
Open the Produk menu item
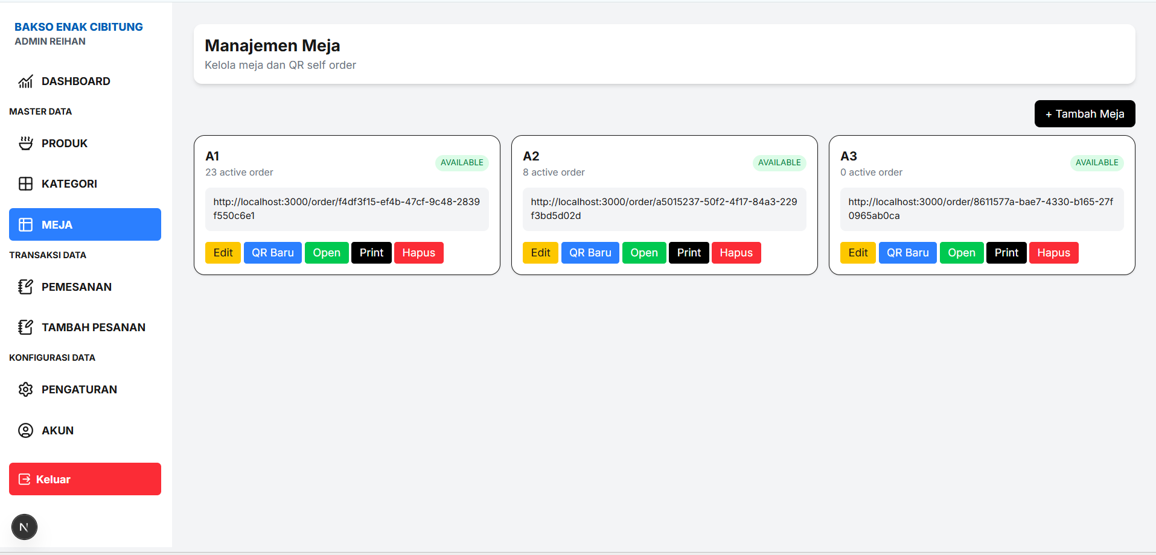pyautogui.click(x=85, y=144)
